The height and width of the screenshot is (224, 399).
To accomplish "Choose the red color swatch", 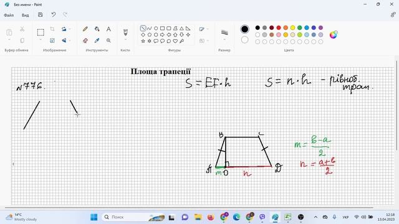I will coord(279,27).
